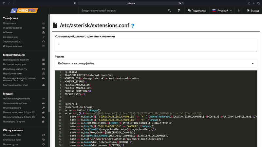
Task: Open Управление модулями page
Action: [15, 103]
